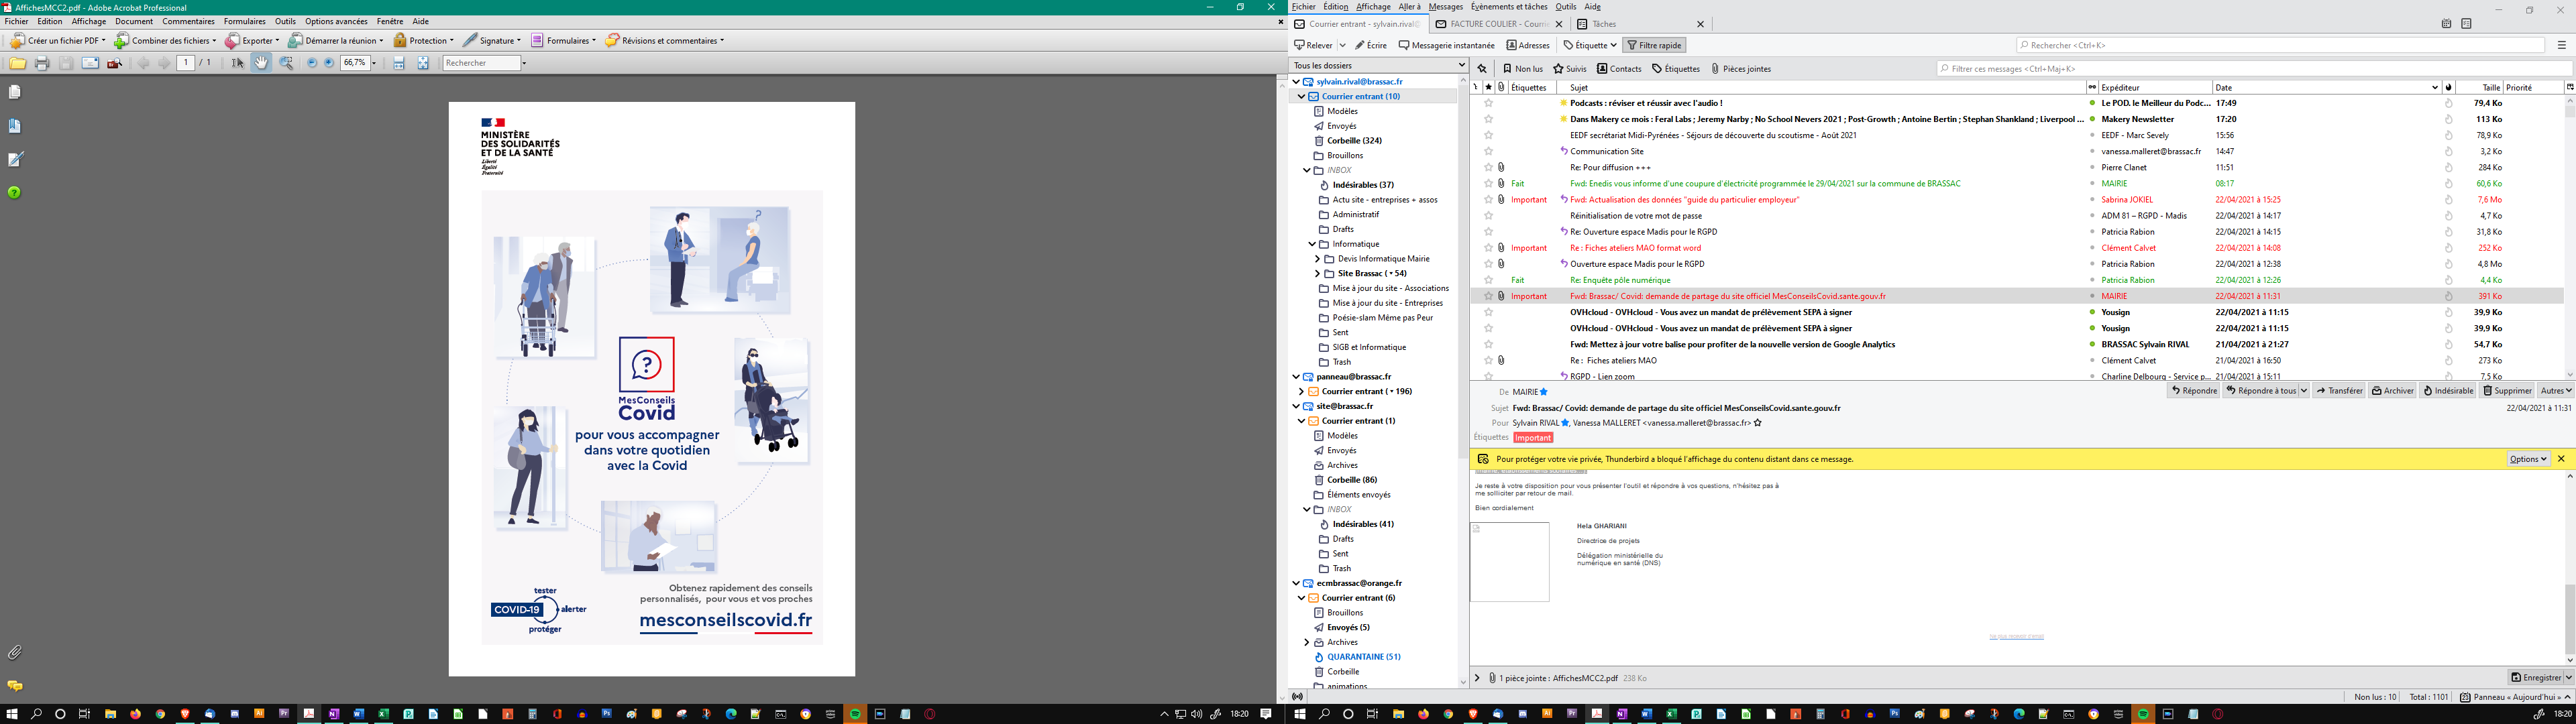This screenshot has width=2576, height=724.
Task: Collapse the panneau@brassac.fr account tree
Action: click(x=1296, y=377)
